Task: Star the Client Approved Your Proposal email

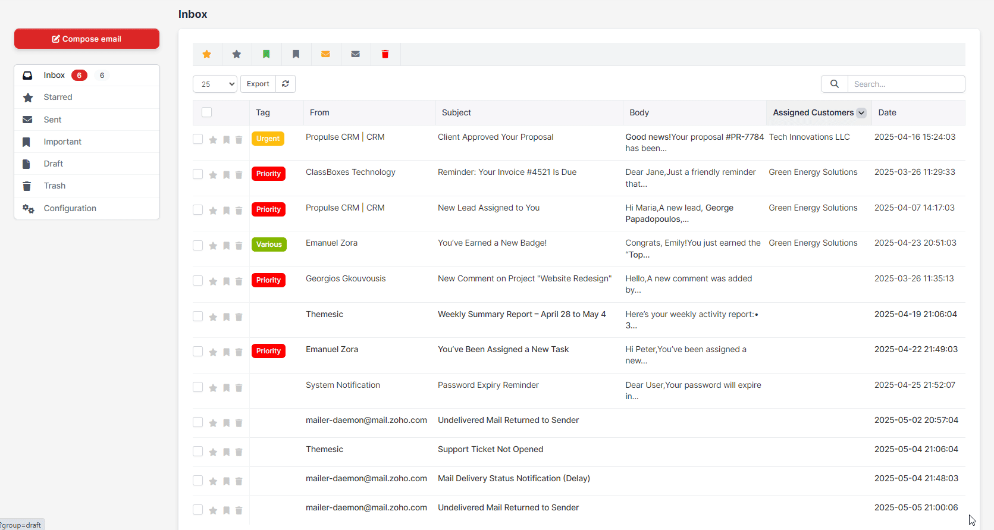Action: point(213,140)
